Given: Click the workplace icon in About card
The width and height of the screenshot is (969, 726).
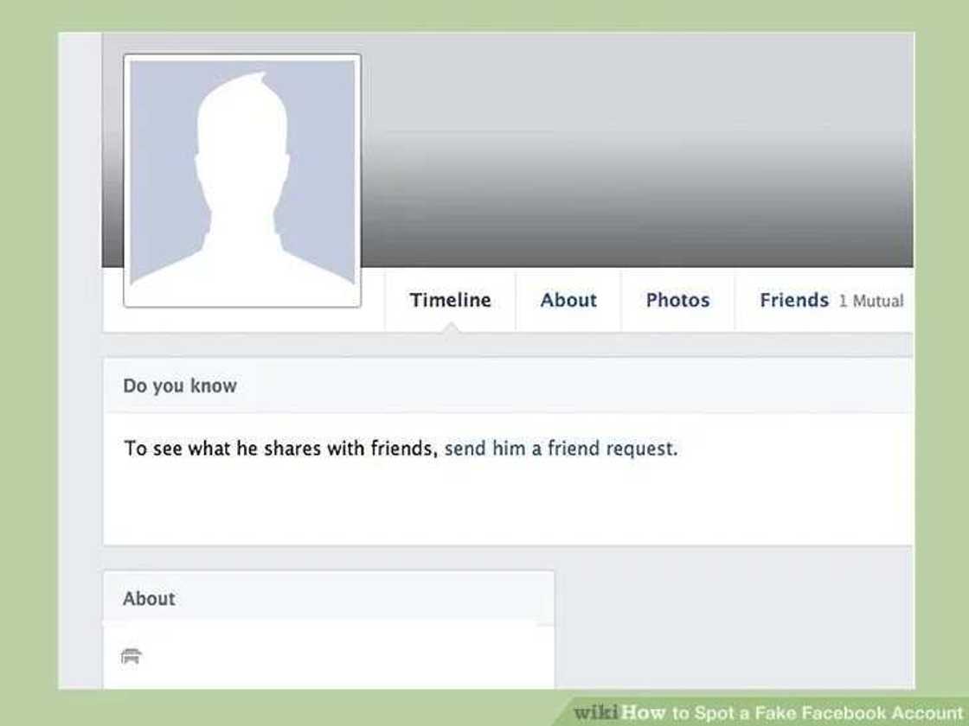Looking at the screenshot, I should click(131, 656).
